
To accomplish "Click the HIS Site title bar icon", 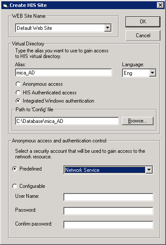I will click(x=5, y=5).
